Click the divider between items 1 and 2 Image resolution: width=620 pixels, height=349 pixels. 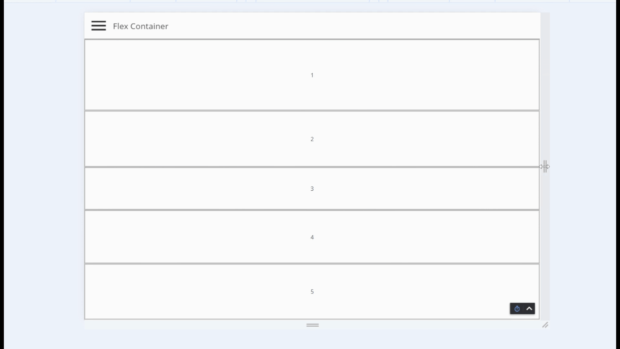tap(312, 111)
